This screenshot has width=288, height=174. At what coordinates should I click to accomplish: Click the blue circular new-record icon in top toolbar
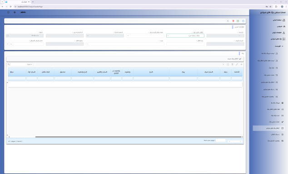243,21
